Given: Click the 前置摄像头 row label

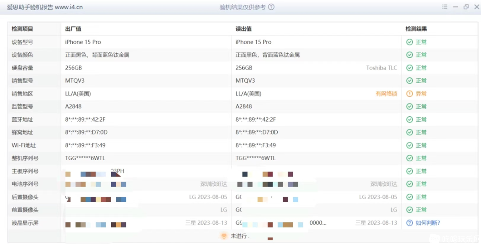Looking at the screenshot, I should [25, 210].
